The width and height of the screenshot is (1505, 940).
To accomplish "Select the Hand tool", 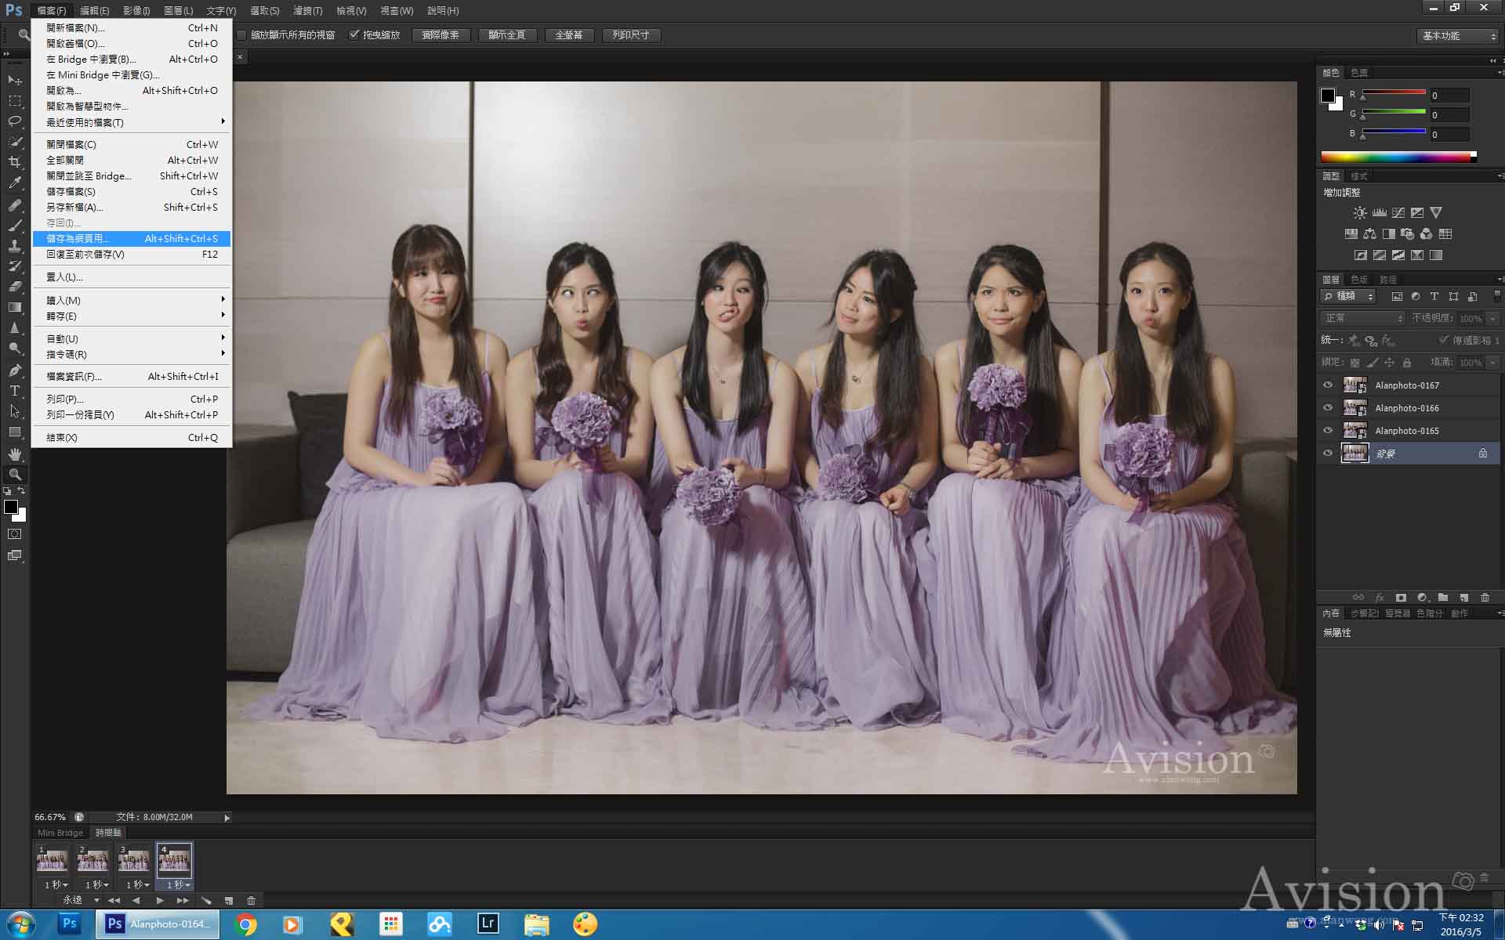I will tap(15, 454).
